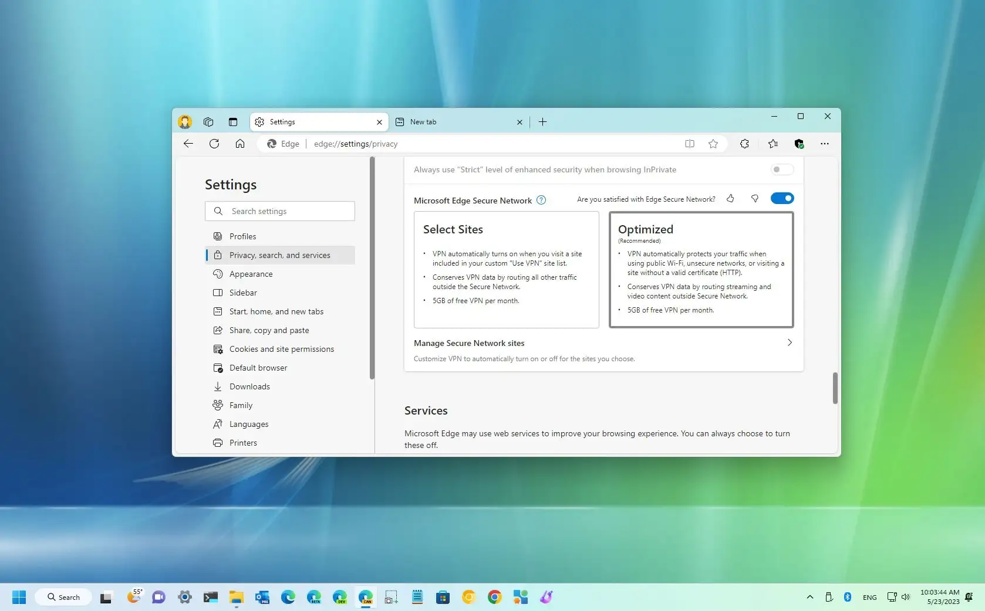985x611 pixels.
Task: Launch Google Chrome from the taskbar
Action: click(494, 597)
